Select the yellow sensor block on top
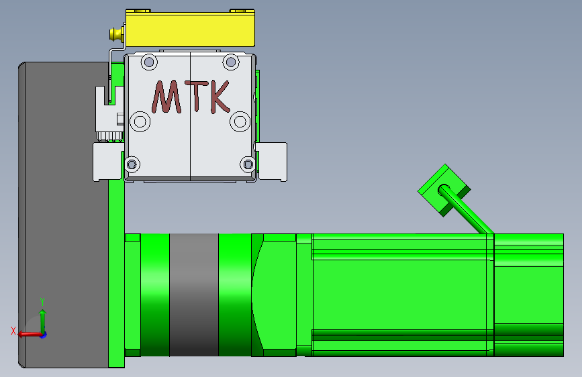 (x=190, y=29)
